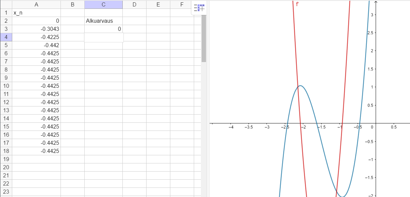Screen dimensions: 410x197
Task: Click the red derivative curve label f'
Action: [x=297, y=4]
